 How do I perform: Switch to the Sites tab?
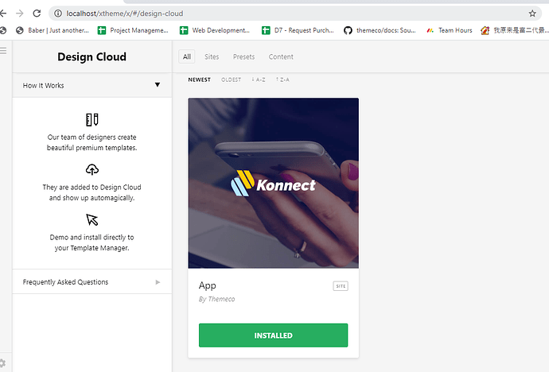212,56
